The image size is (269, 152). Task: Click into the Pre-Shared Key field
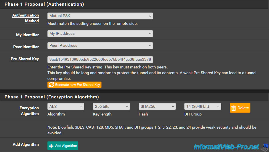click(100, 60)
